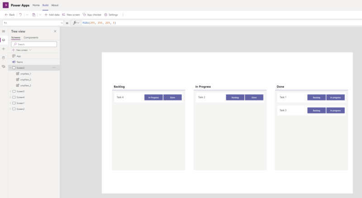Screen dimensions: 362x198
Task: Open the Data pane icon in left rail
Action: [x=4, y=57]
